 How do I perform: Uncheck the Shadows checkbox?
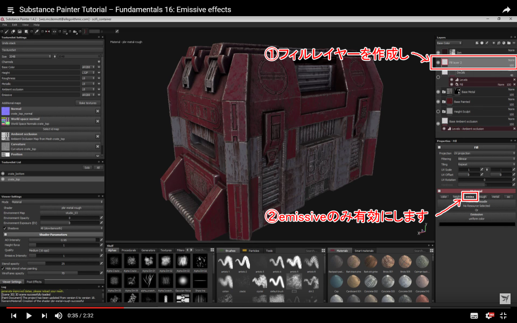coord(5,228)
